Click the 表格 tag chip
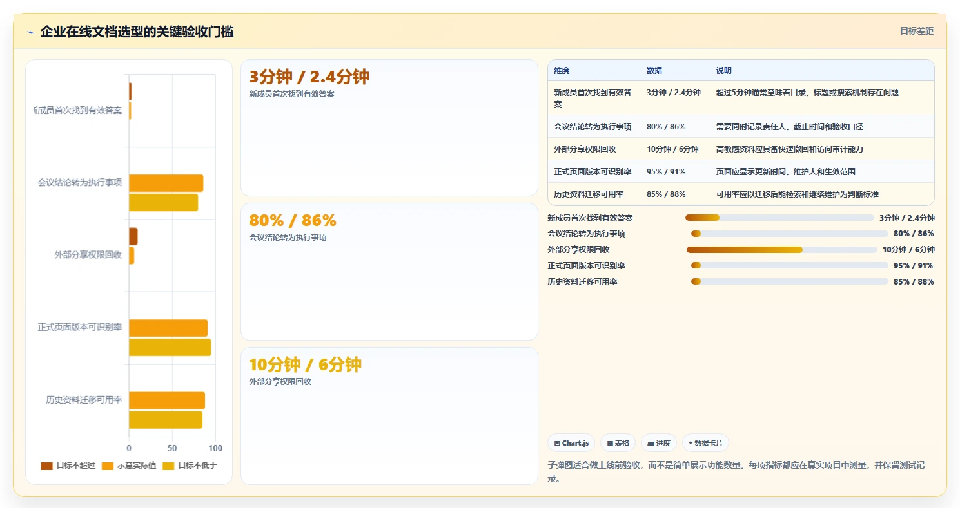 pos(618,443)
